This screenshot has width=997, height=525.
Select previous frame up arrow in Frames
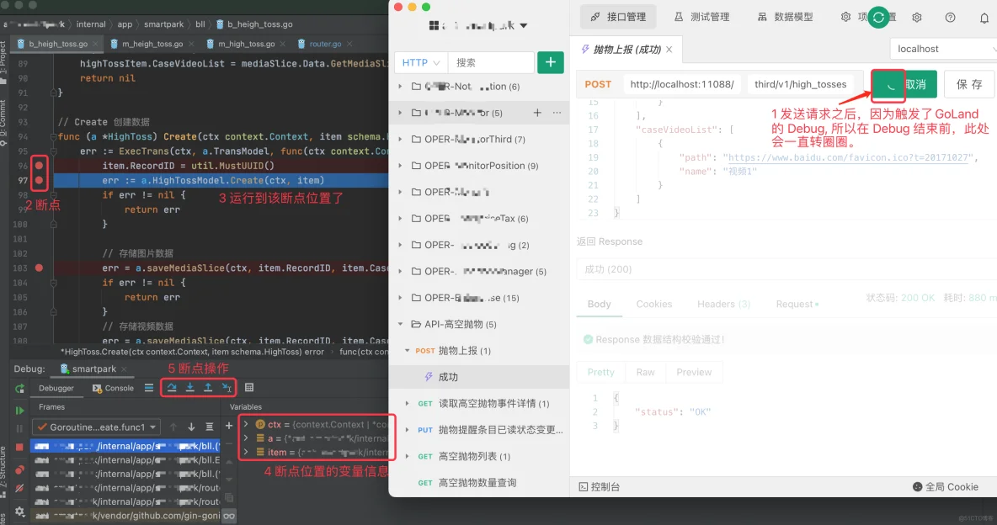coord(173,427)
